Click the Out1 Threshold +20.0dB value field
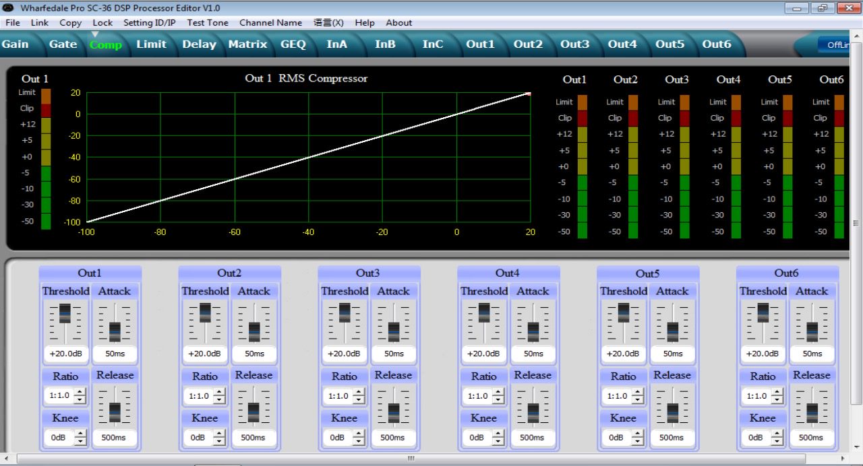Screen dimensions: 863x466 point(65,354)
